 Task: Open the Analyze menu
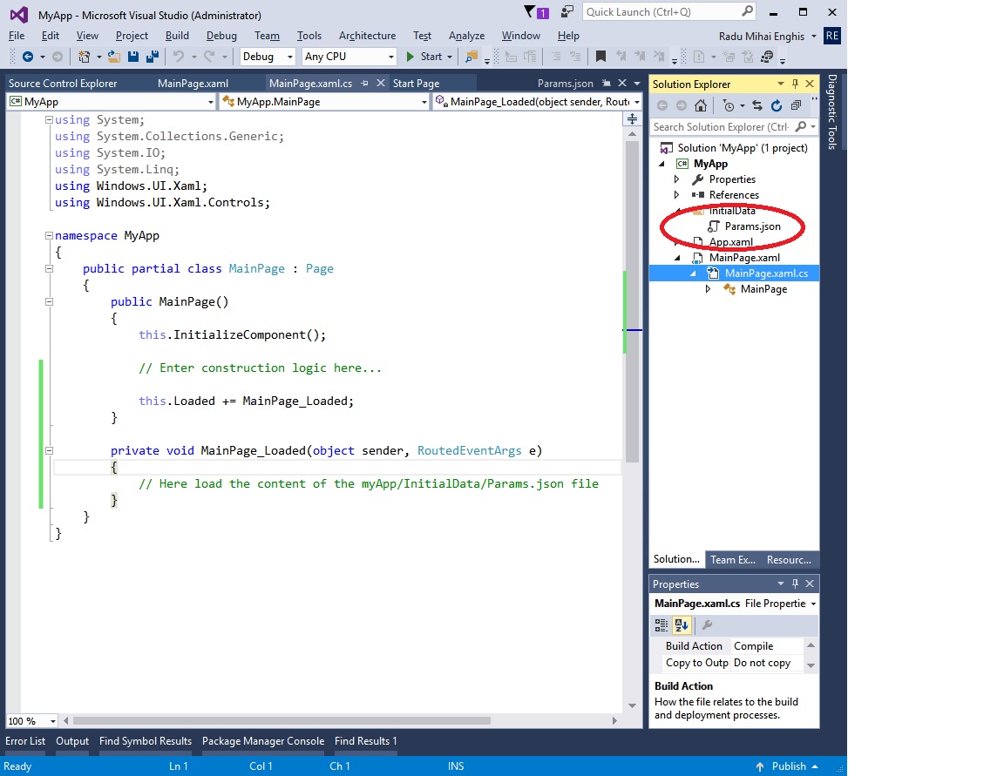[467, 36]
